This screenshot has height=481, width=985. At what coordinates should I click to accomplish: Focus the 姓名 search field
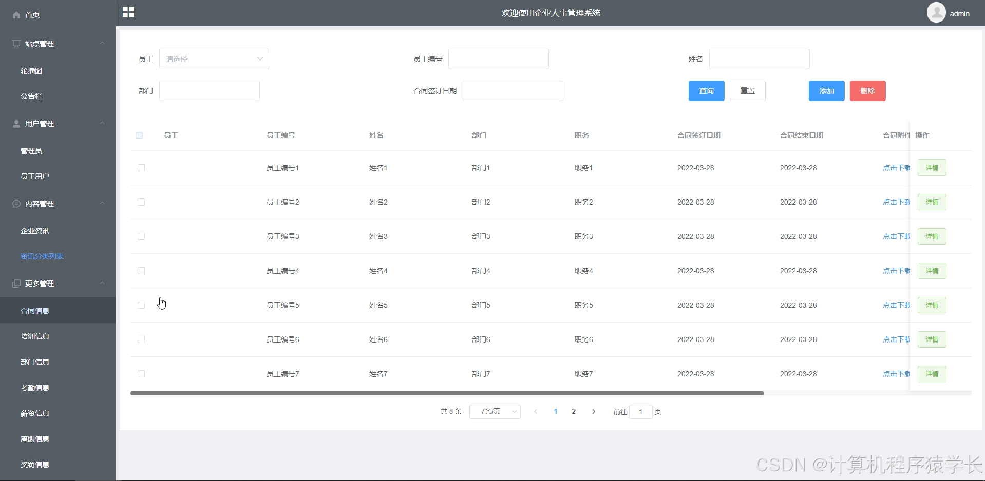759,59
